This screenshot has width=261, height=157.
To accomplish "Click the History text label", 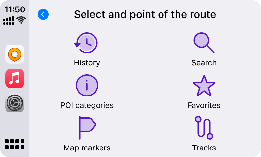I will [87, 63].
